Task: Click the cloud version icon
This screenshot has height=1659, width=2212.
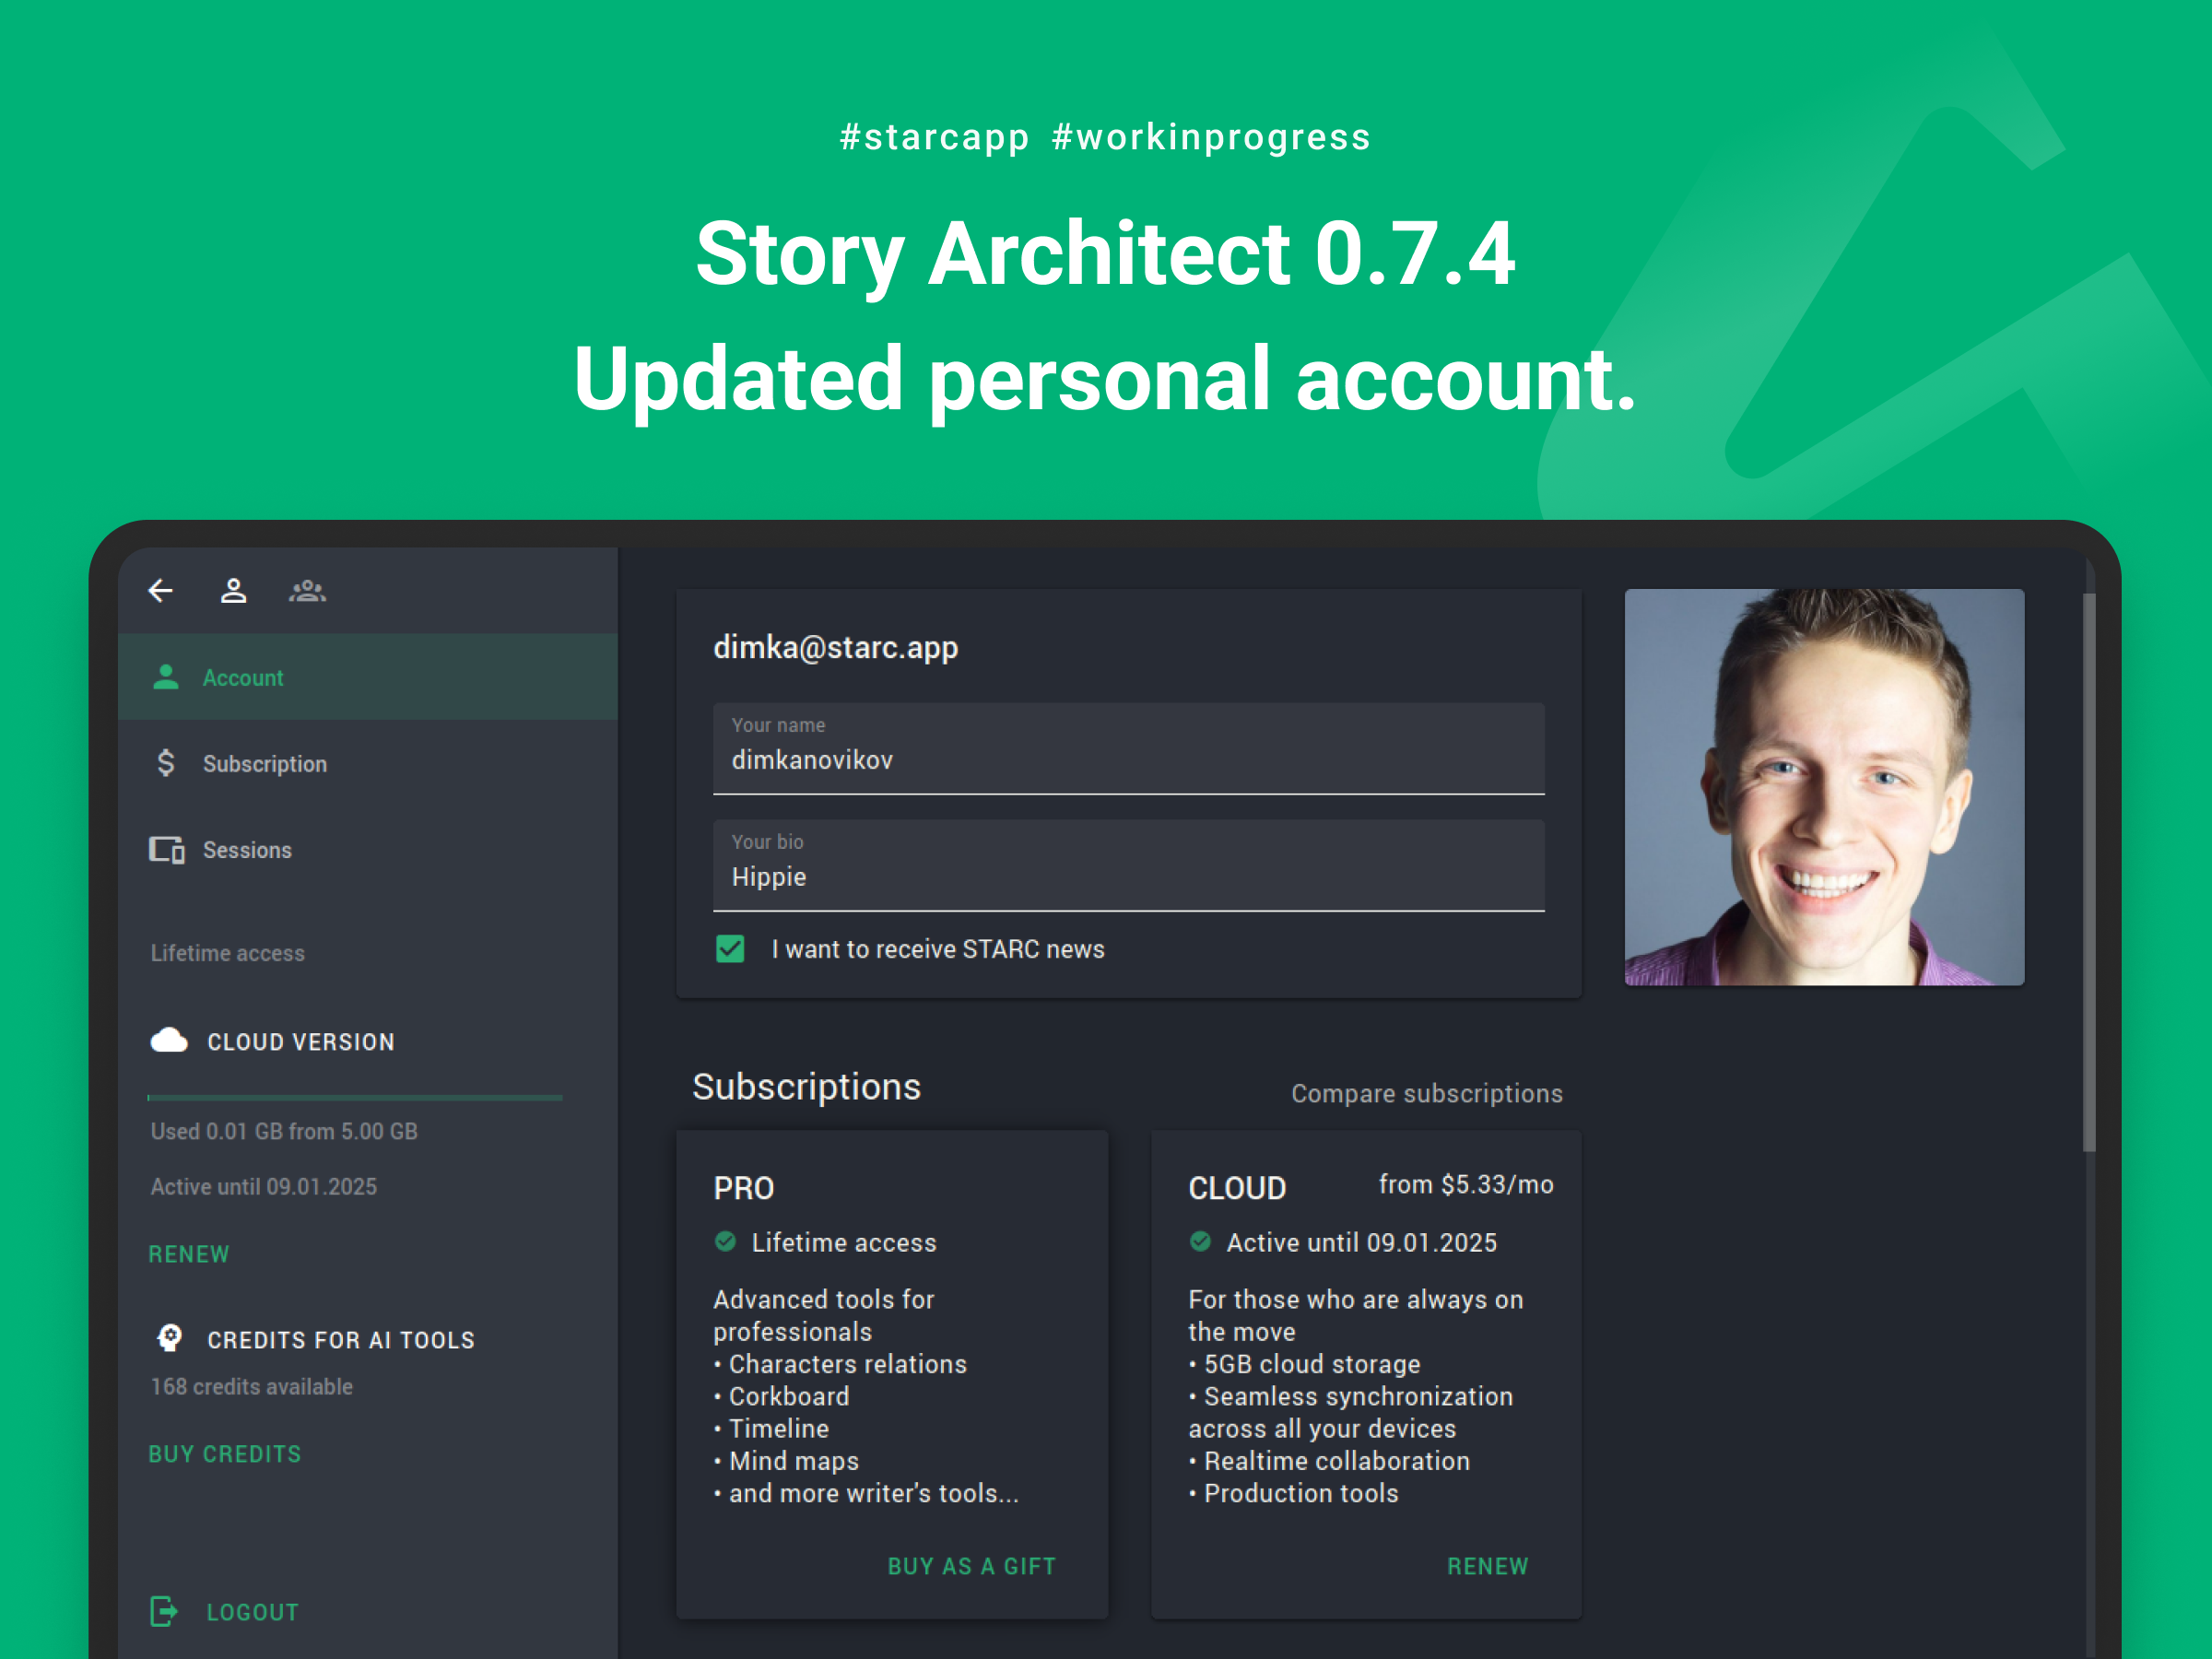Action: pyautogui.click(x=169, y=1041)
